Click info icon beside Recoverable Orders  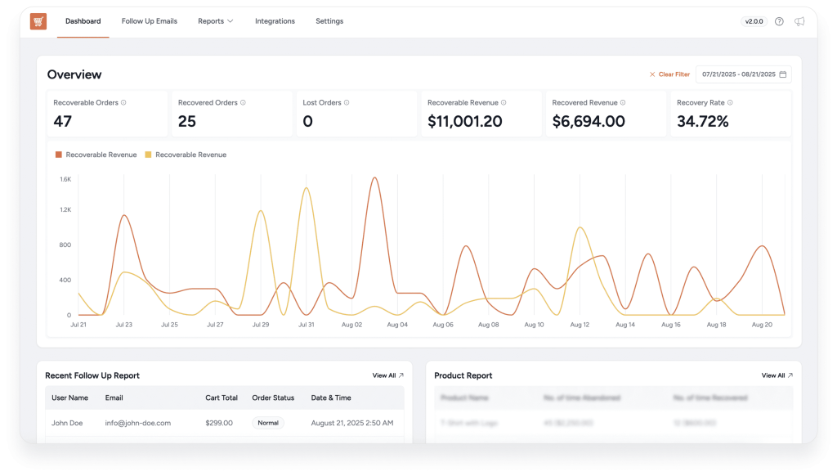click(124, 103)
